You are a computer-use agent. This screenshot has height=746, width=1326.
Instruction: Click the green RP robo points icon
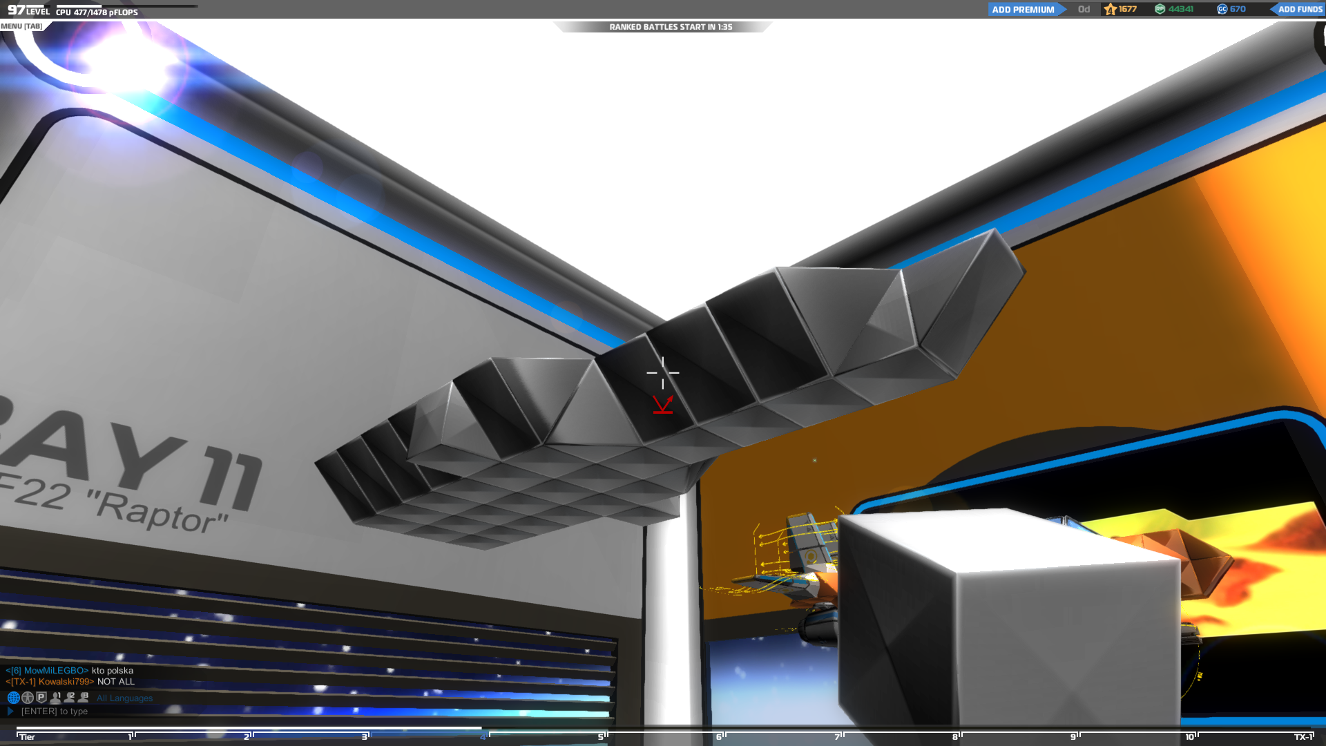1160,10
